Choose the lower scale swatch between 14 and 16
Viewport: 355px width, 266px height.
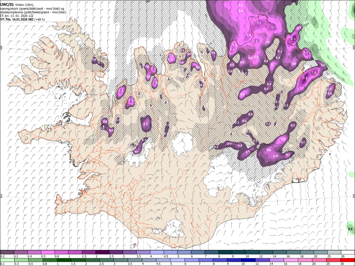277,260
